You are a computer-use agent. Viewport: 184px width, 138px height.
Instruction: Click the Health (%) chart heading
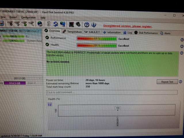coord(54,99)
